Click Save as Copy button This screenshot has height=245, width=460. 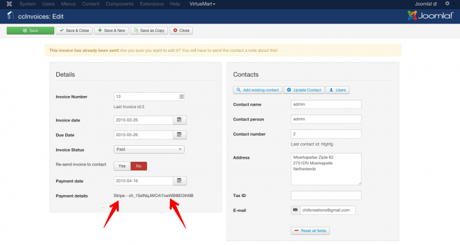coord(149,31)
